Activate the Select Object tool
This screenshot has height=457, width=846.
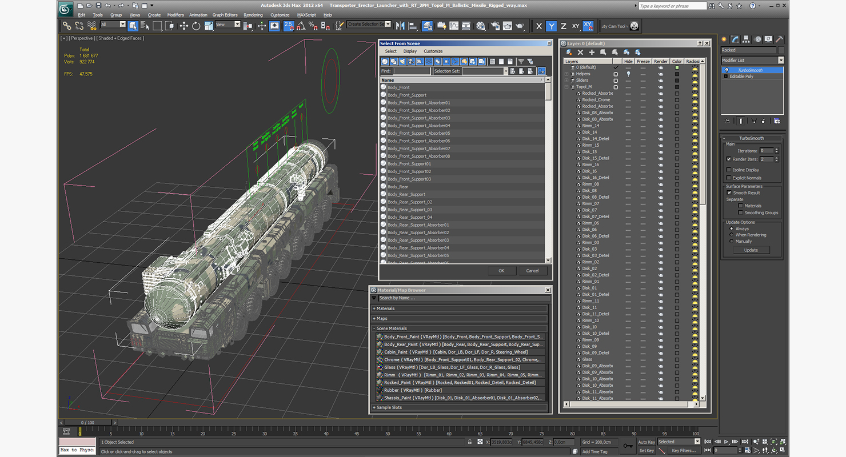click(133, 26)
